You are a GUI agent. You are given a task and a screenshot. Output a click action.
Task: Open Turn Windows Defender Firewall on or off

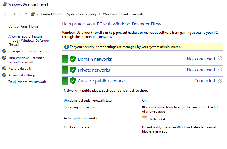[26, 60]
